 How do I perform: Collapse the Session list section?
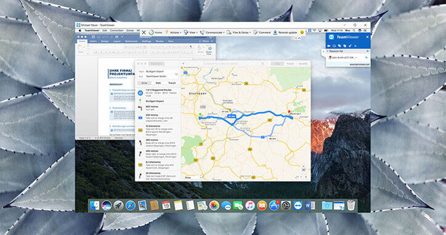pyautogui.click(x=327, y=51)
